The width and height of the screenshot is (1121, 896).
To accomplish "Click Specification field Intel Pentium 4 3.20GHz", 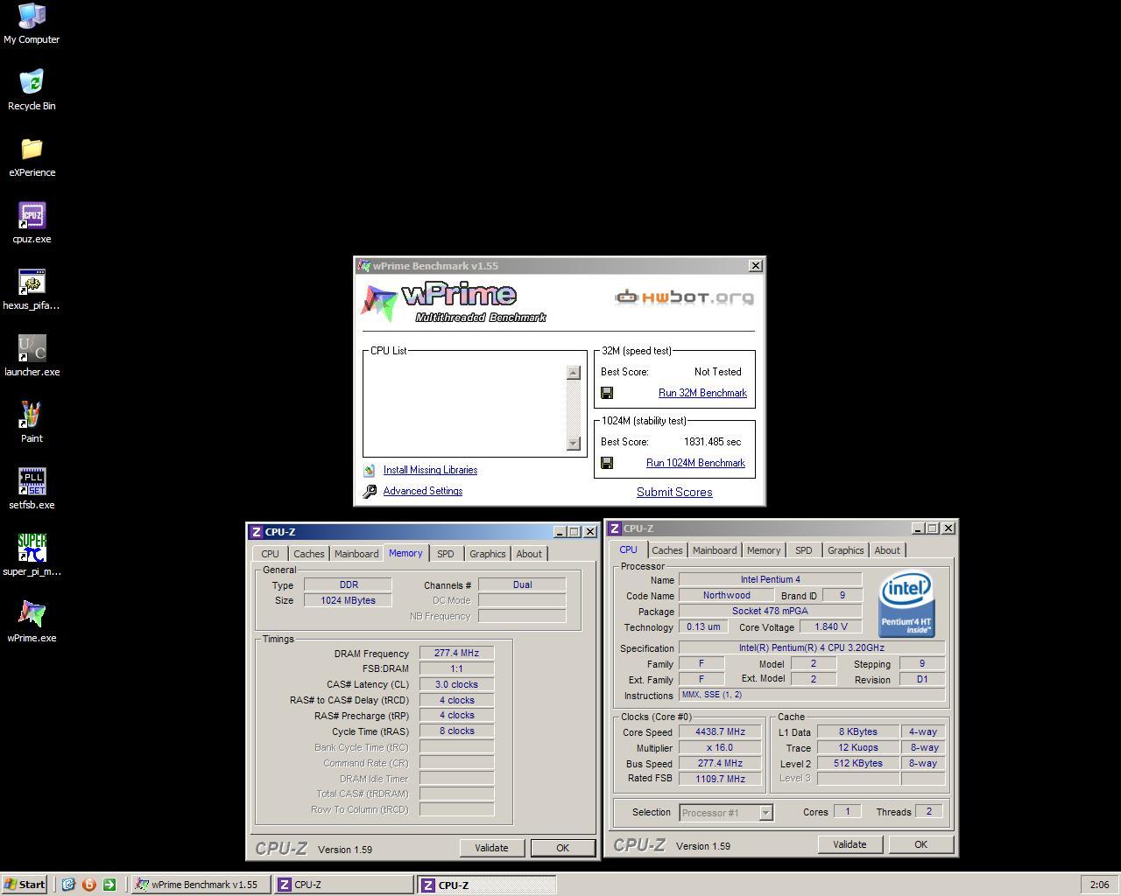I will (812, 648).
